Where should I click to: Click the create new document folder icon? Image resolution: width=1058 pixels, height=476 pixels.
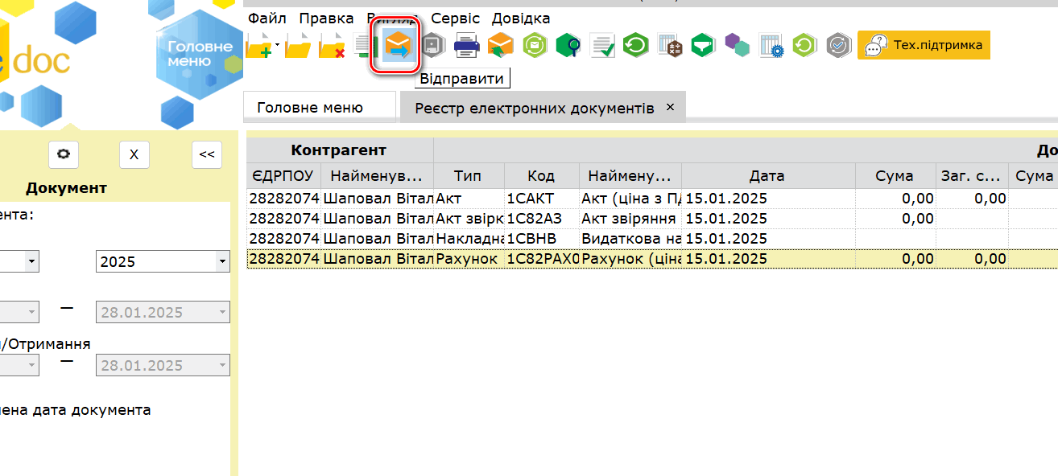coord(259,47)
